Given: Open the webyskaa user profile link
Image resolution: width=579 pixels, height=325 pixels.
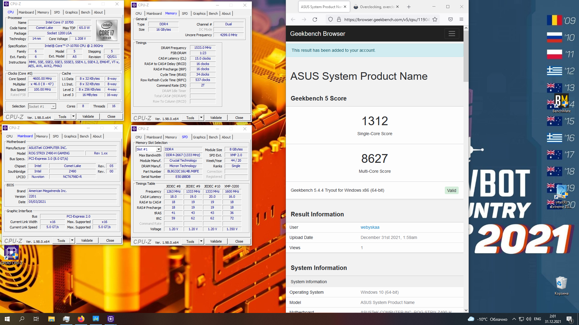Looking at the screenshot, I should point(370,227).
